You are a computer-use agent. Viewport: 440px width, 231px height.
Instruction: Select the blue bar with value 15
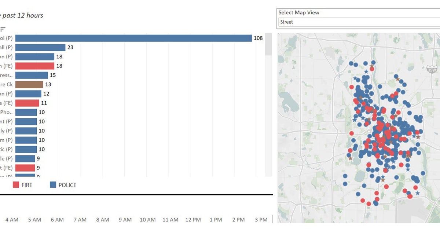[32, 75]
